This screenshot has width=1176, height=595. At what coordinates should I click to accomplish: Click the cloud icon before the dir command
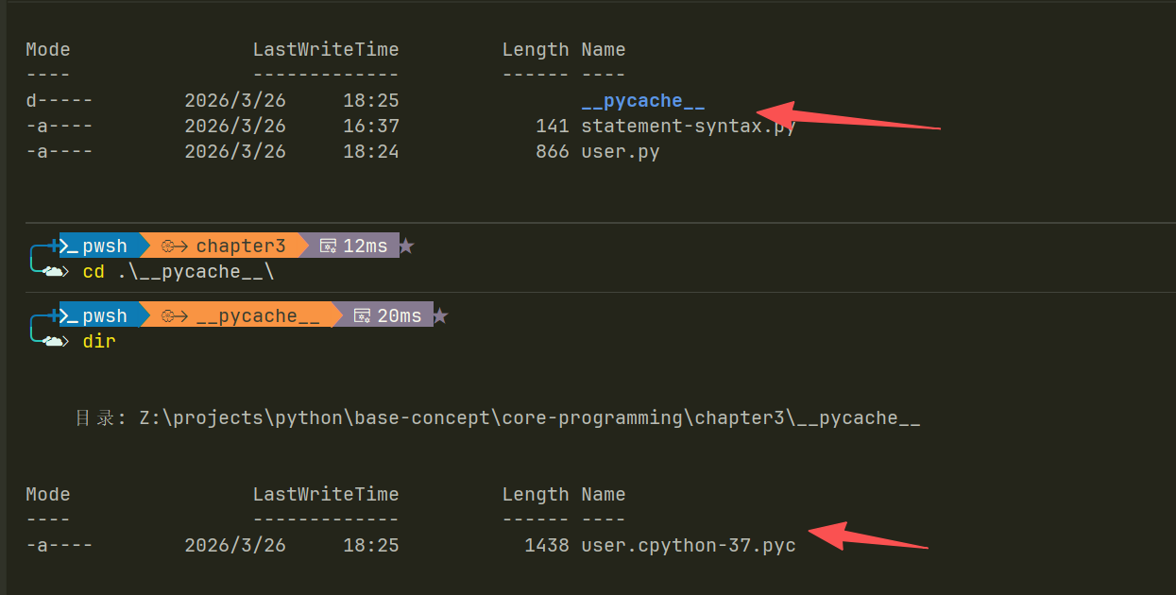(55, 342)
